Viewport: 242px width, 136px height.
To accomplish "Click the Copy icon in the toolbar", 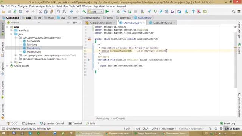I will coord(46,12).
